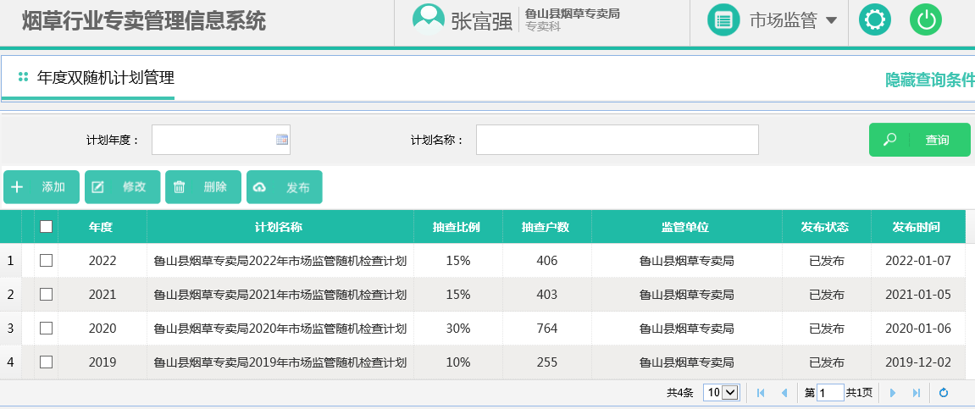Click the 抽查户数 column header
The height and width of the screenshot is (409, 975).
pyautogui.click(x=546, y=227)
